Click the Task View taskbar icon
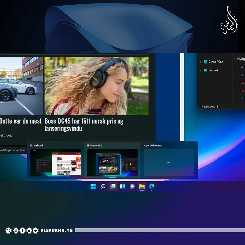 pyautogui.click(x=113, y=187)
